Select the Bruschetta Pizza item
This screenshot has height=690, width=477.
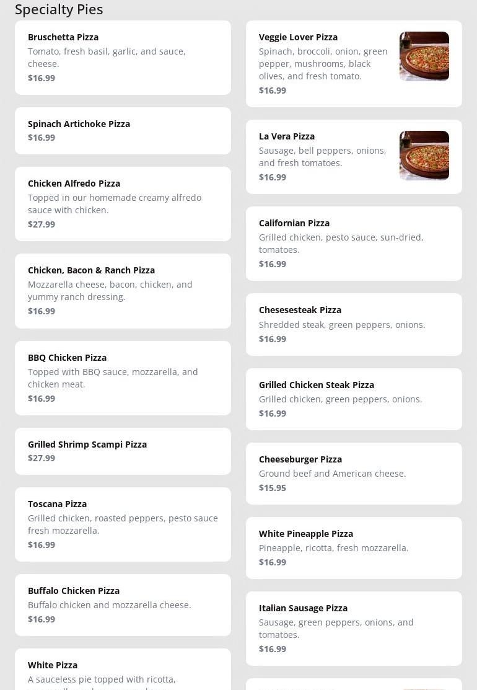pyautogui.click(x=123, y=58)
